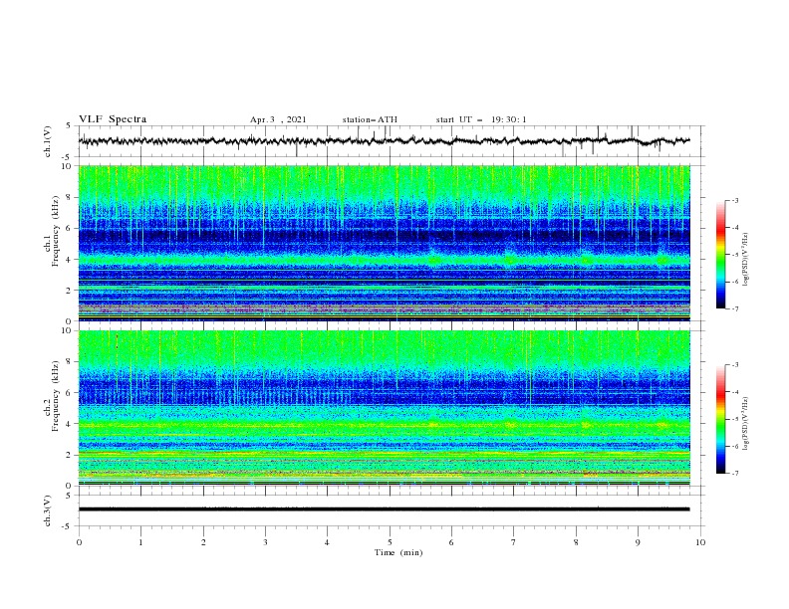Click the "ch.3(V)" waveform axis label
This screenshot has width=789, height=609.
48,510
